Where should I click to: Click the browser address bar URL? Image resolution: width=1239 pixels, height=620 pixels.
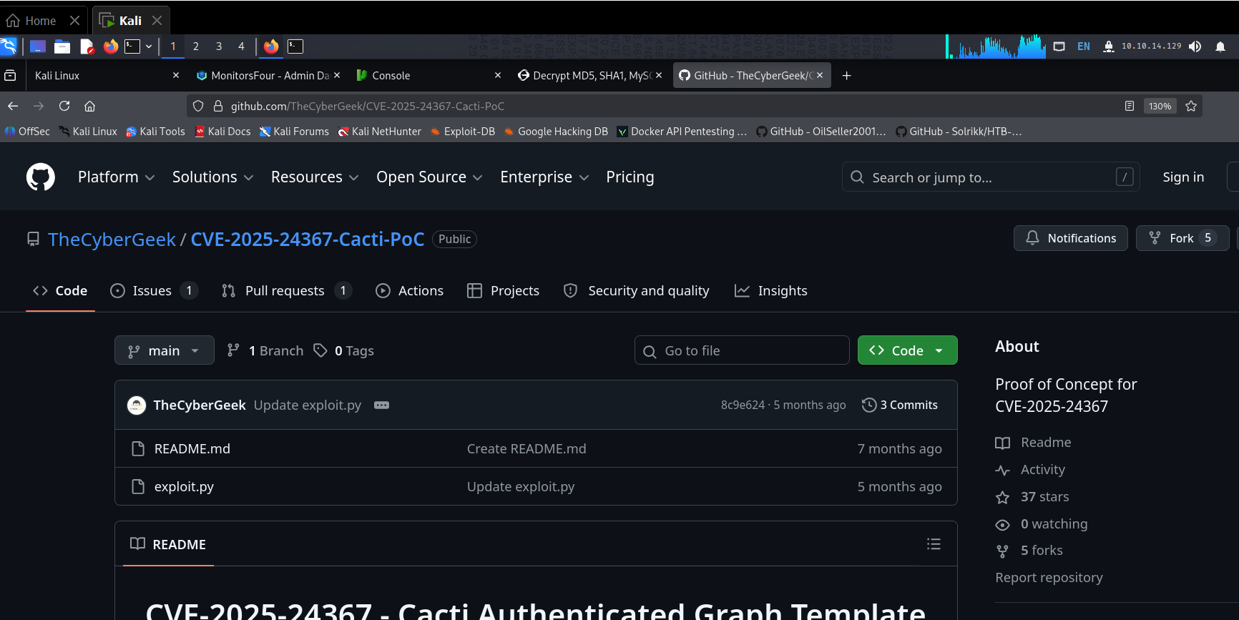click(367, 106)
